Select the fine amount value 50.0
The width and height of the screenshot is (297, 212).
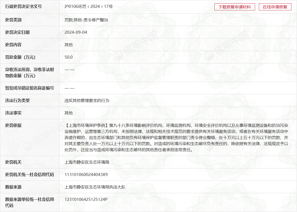[69, 57]
